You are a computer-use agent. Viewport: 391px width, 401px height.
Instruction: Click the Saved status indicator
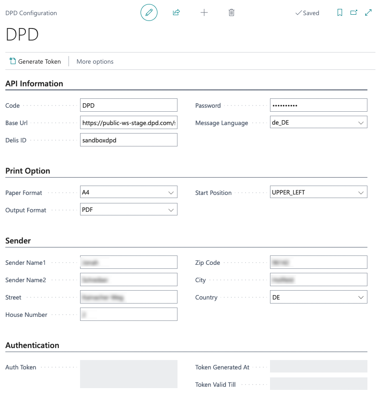tap(307, 13)
